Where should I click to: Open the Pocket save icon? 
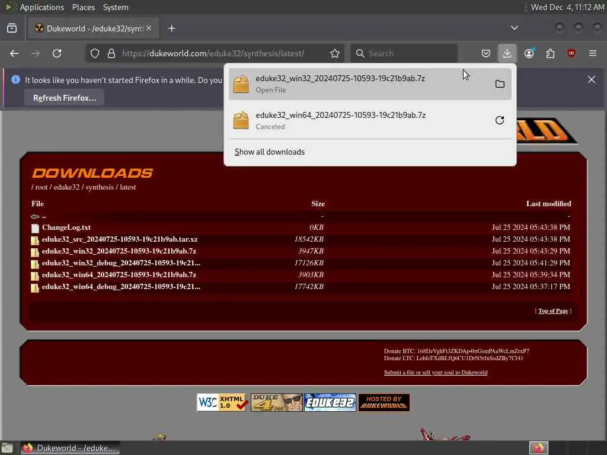tap(486, 53)
